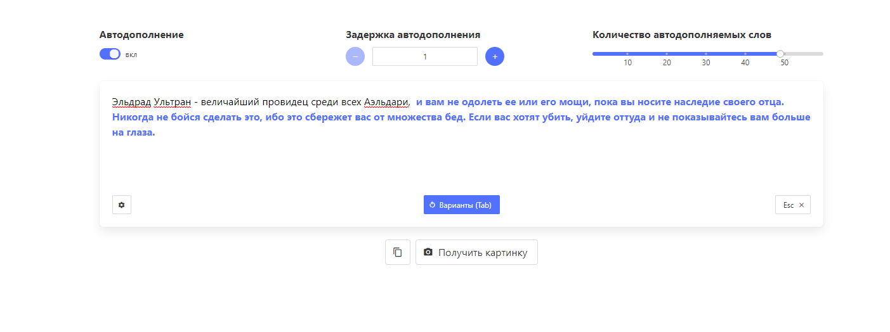Click the underlined word Ультран

click(x=172, y=102)
